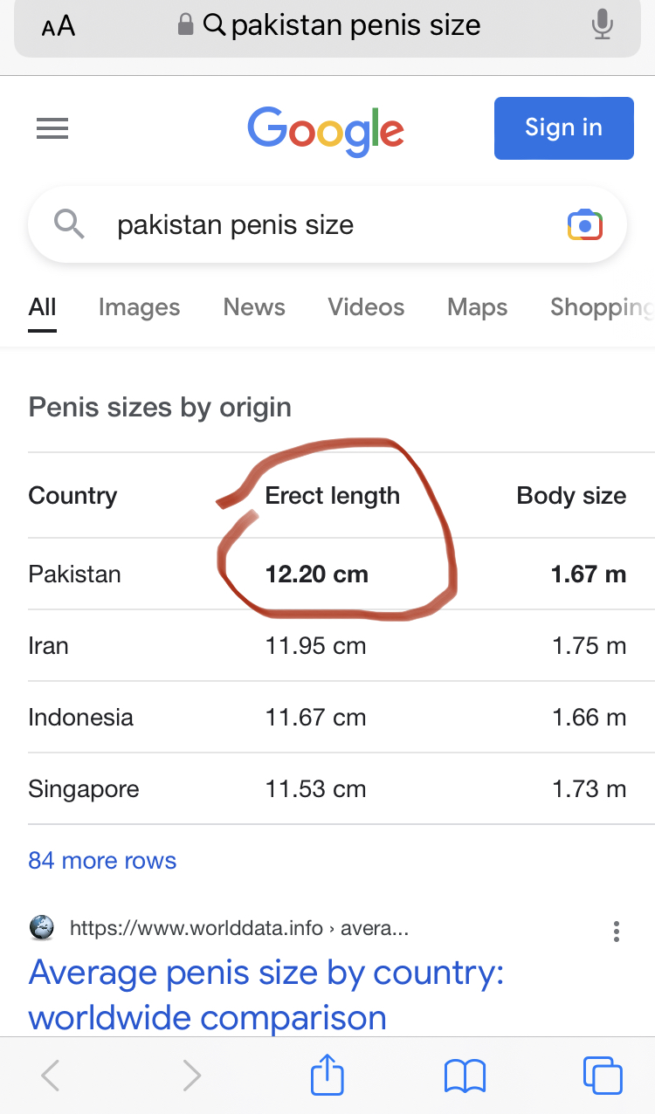
Task: Expand the table via 84 more rows
Action: [x=102, y=861]
